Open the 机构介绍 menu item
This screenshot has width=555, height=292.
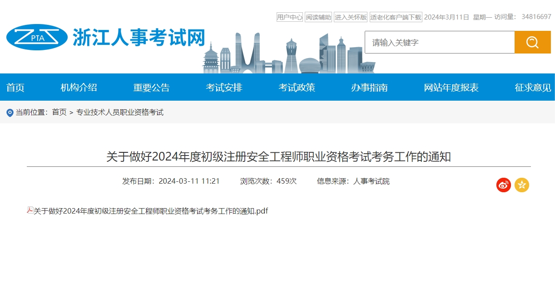point(79,88)
